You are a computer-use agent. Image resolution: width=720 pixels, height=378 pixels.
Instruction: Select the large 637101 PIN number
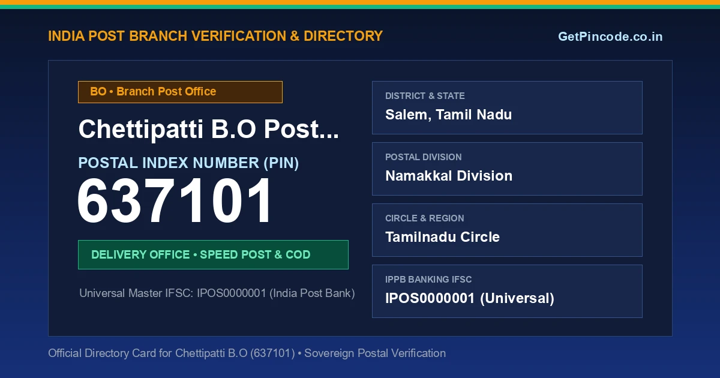tap(176, 202)
